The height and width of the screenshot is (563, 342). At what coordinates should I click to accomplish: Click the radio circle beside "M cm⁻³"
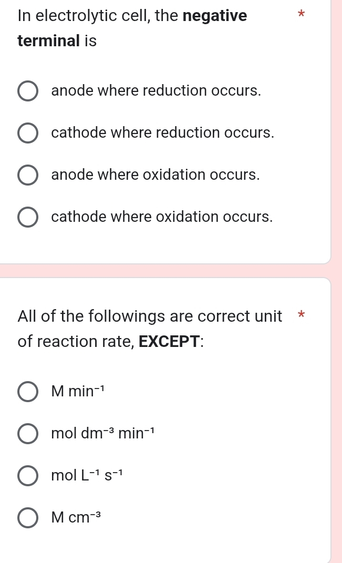(28, 517)
